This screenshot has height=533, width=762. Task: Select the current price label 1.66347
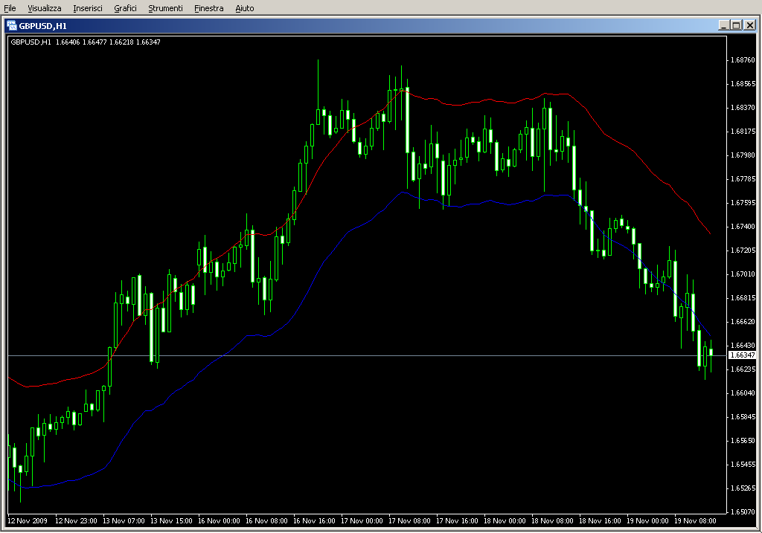click(743, 356)
